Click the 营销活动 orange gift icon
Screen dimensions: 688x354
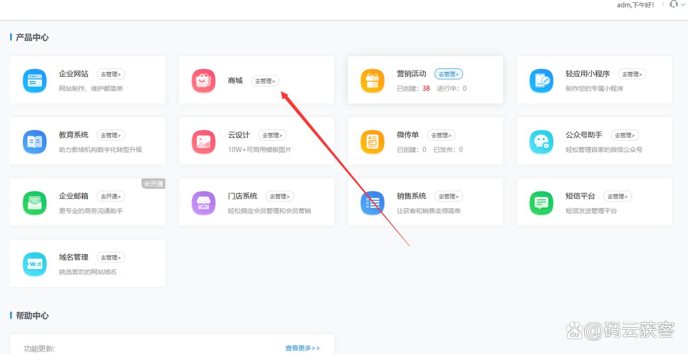(373, 81)
